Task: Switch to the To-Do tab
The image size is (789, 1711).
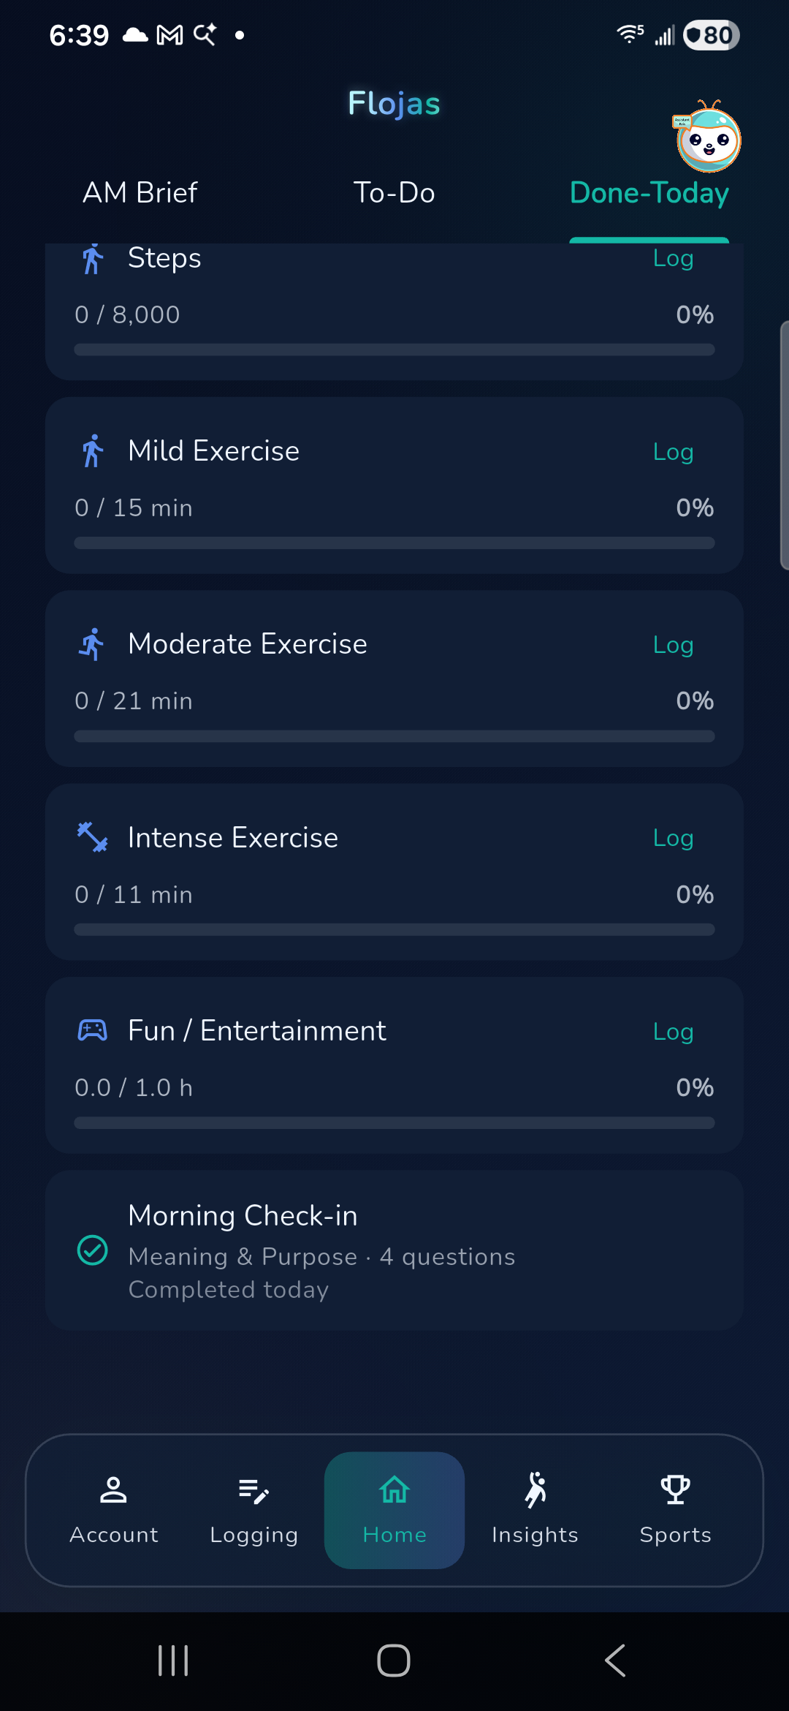Action: 394,193
